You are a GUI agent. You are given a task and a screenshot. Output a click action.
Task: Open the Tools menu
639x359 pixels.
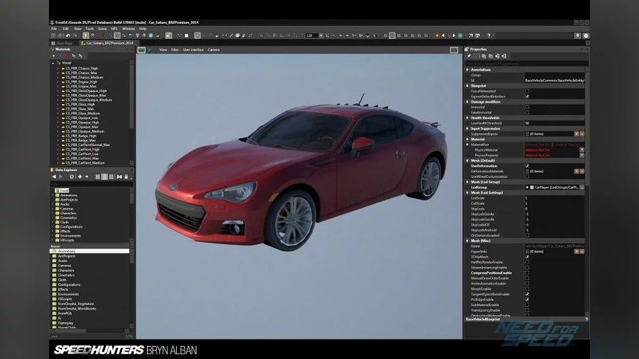point(89,28)
